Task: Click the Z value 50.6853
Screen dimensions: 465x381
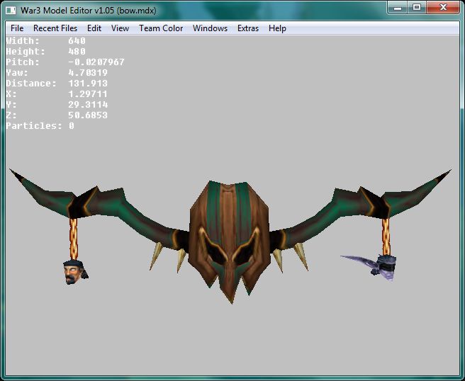Action: pos(88,115)
